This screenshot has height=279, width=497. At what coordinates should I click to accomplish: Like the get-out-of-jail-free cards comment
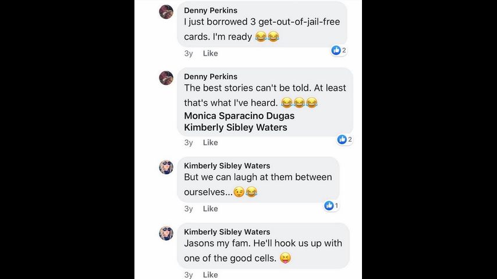tap(210, 53)
